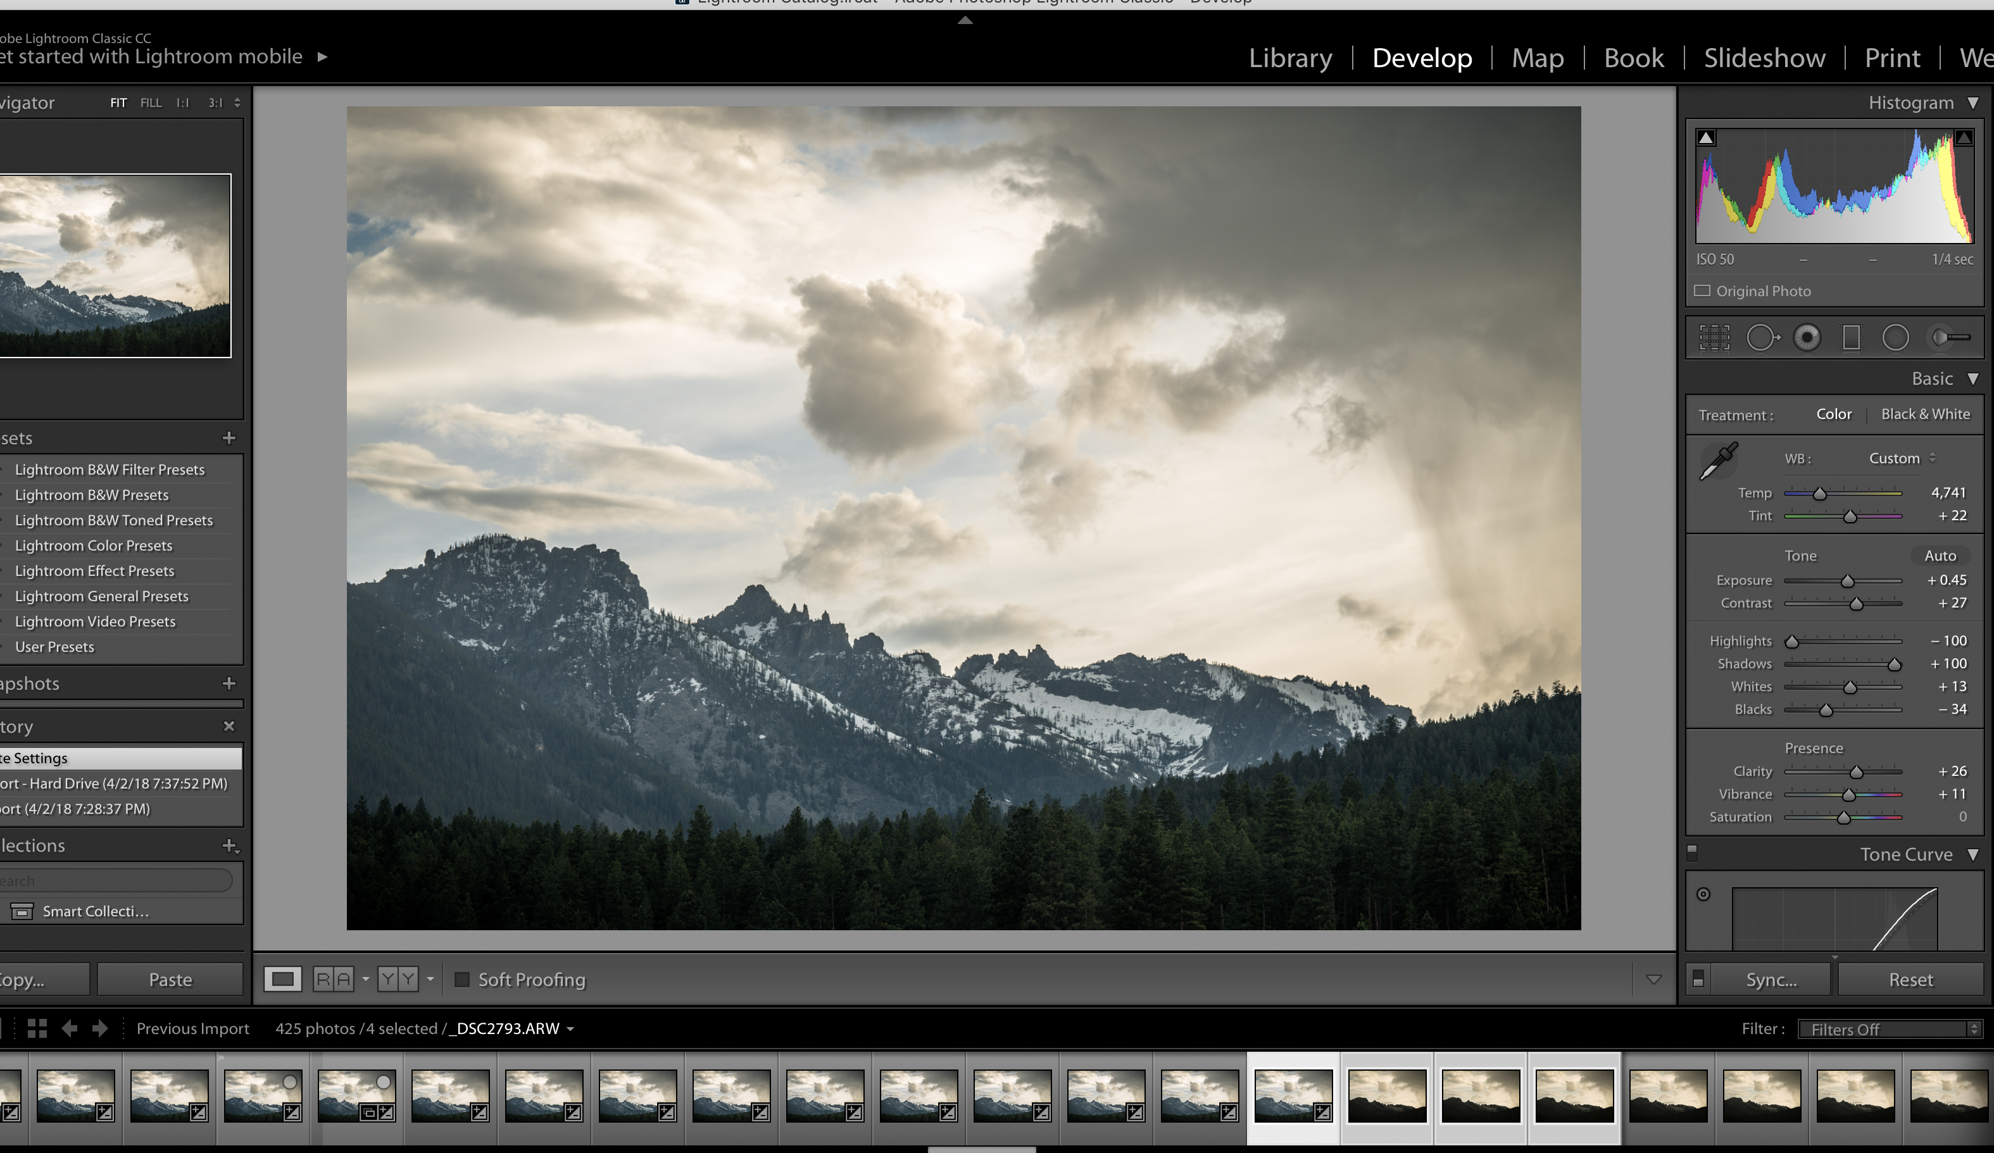Viewport: 1994px width, 1153px height.
Task: Select the Graduated Filter tool
Action: [x=1851, y=338]
